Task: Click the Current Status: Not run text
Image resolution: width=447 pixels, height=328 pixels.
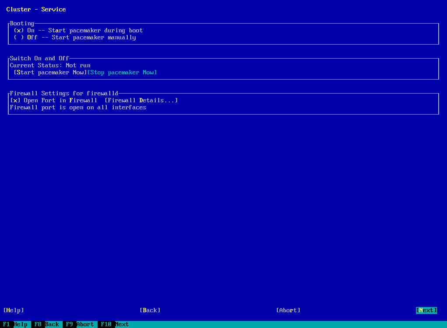Action: pyautogui.click(x=50, y=66)
